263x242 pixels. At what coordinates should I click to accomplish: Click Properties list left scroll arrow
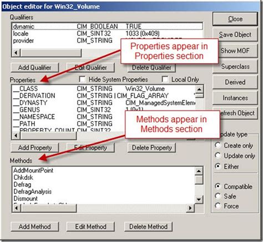[x=16, y=135]
